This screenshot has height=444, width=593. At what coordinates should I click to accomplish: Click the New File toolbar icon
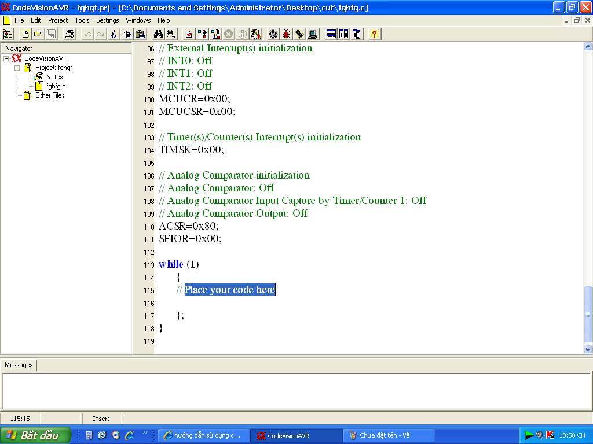(x=25, y=34)
